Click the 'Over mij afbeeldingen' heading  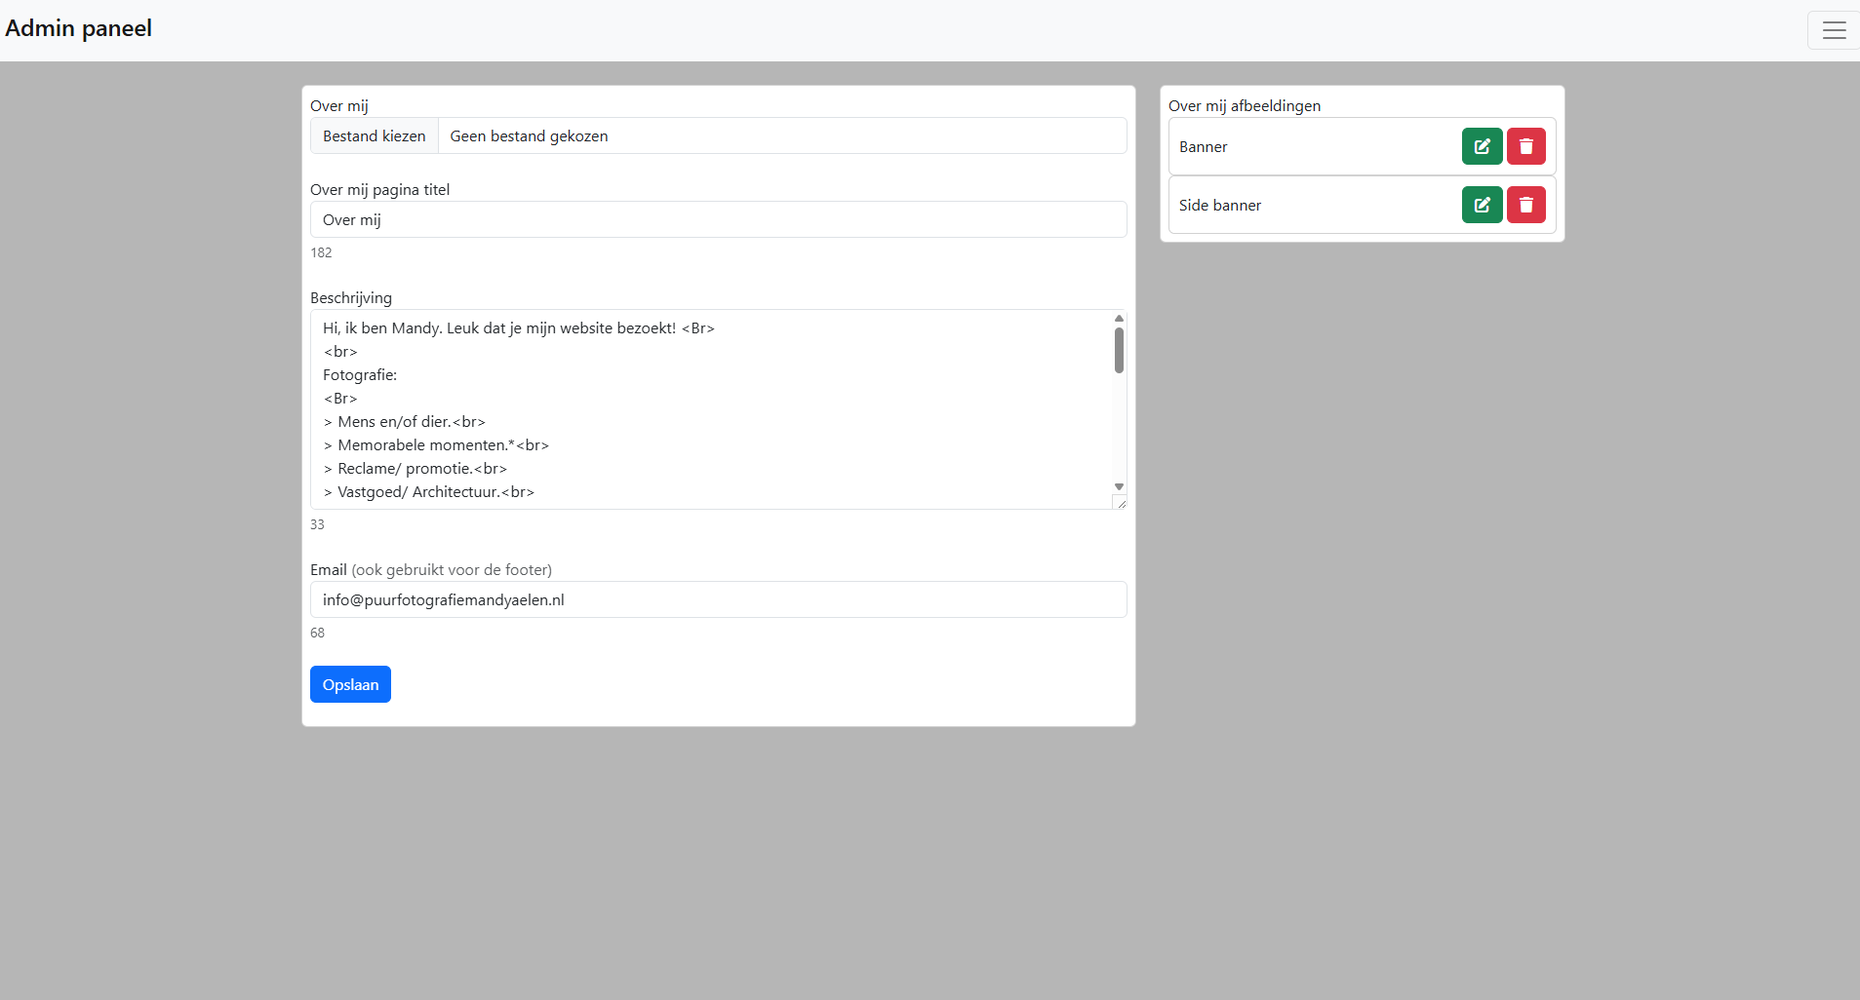point(1244,106)
